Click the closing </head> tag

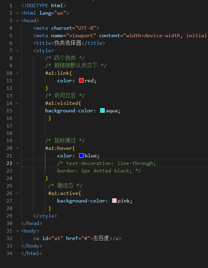pyautogui.click(x=32, y=223)
